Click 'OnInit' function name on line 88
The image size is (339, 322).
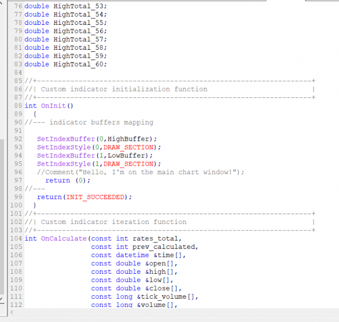[x=53, y=106]
